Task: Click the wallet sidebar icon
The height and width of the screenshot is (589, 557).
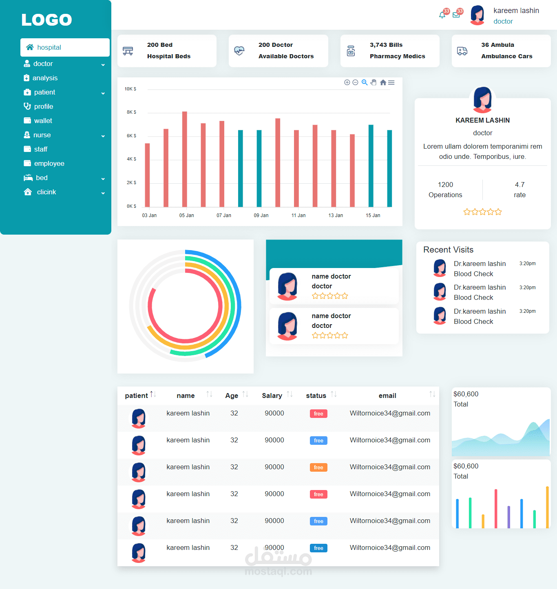Action: [x=27, y=121]
